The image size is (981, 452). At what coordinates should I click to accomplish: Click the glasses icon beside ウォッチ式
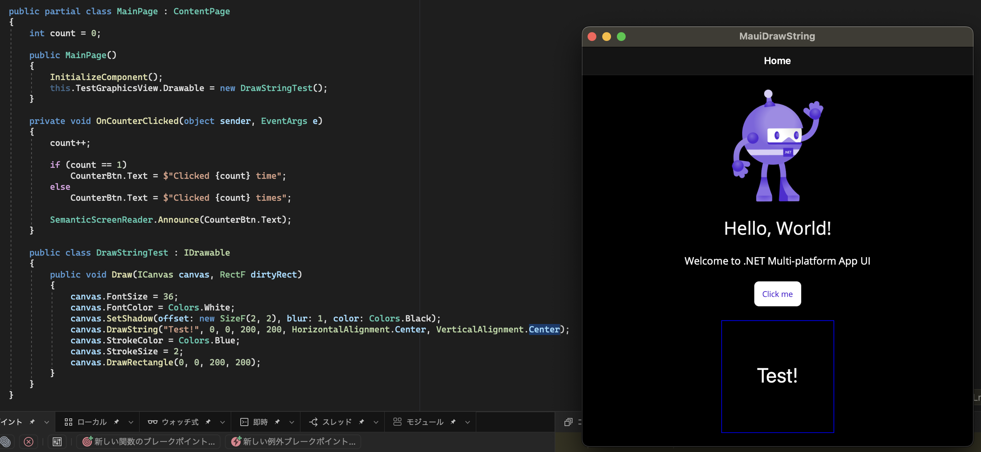tap(152, 422)
